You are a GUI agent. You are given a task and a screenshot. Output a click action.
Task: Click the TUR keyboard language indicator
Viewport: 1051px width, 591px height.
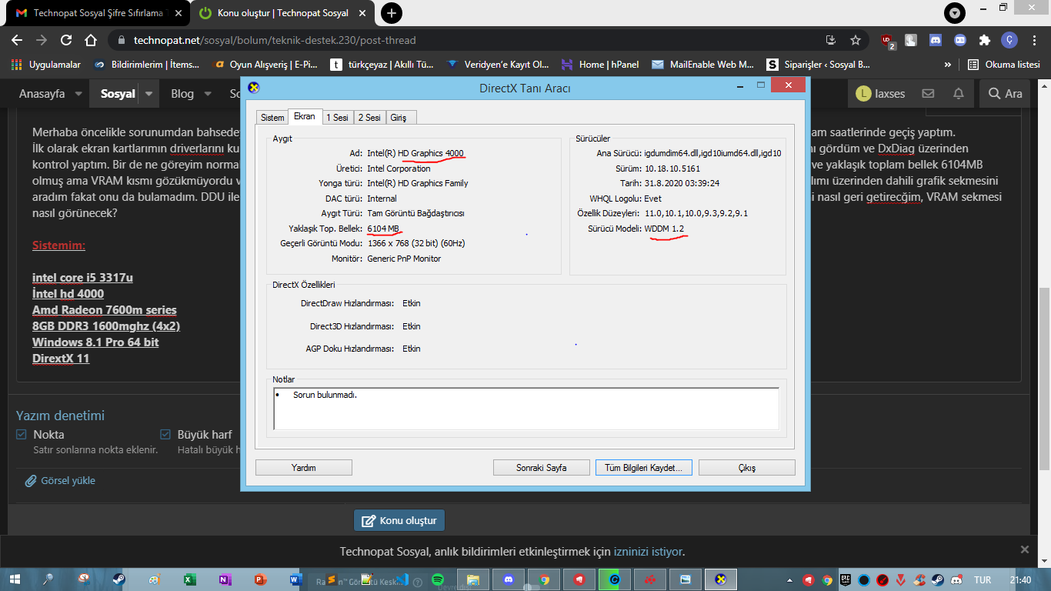[x=983, y=579]
